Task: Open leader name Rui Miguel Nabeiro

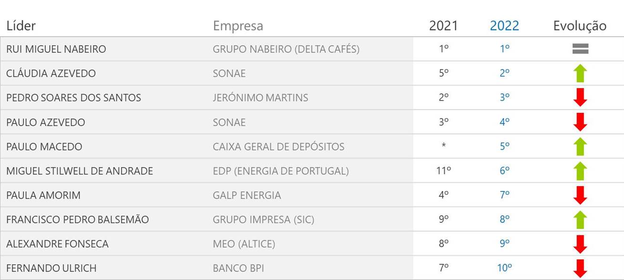Action: coord(56,49)
